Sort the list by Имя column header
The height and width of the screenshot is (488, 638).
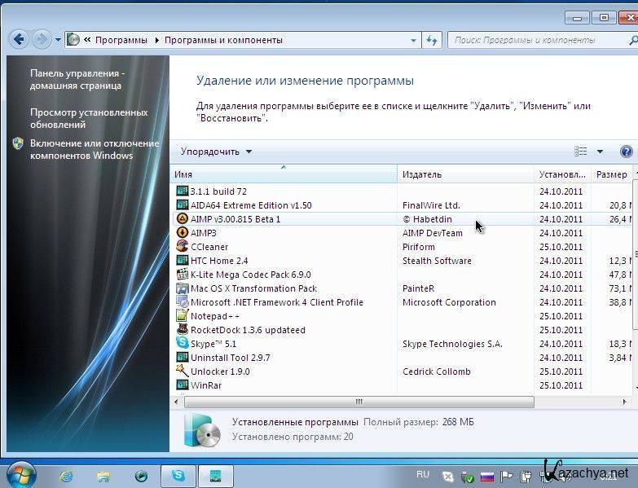(284, 174)
